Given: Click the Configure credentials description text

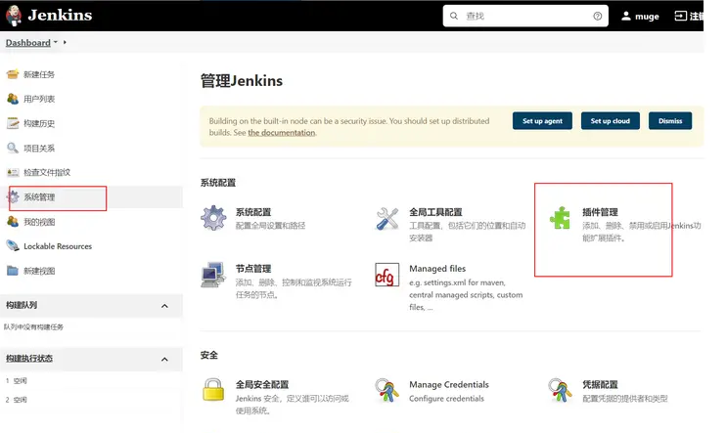Looking at the screenshot, I should click(x=446, y=398).
